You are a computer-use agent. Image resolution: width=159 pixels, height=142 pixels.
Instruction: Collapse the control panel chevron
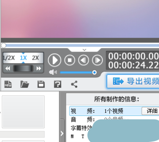pos(84,50)
